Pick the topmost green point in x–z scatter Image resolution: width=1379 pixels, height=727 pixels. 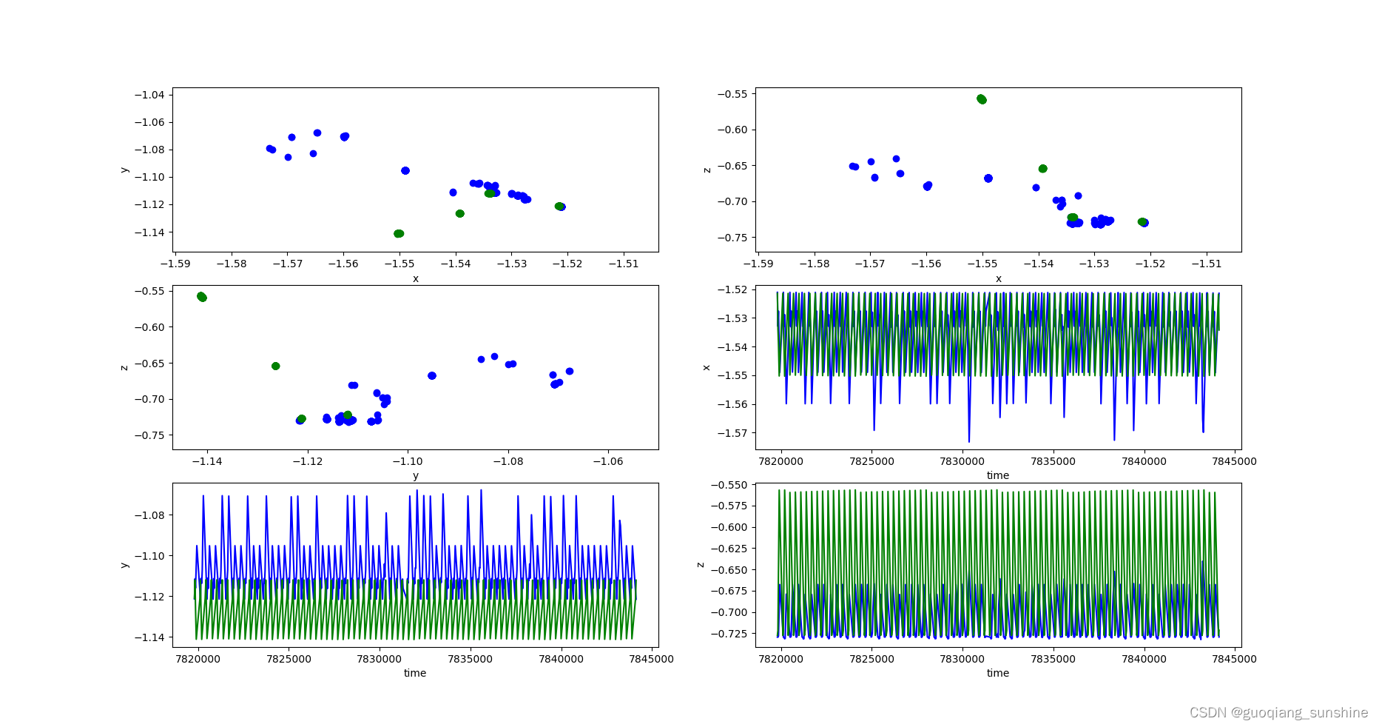(x=982, y=99)
